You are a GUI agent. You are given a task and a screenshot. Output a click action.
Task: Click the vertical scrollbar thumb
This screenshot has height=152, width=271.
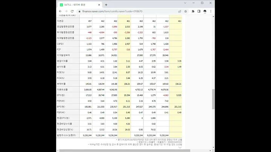tap(213, 99)
